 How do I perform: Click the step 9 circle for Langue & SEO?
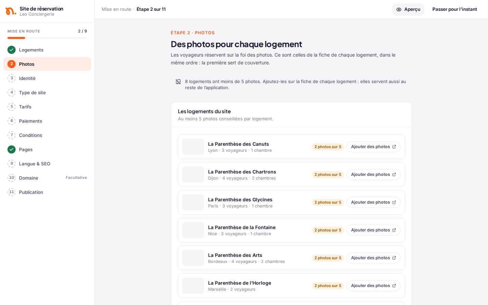click(x=12, y=164)
